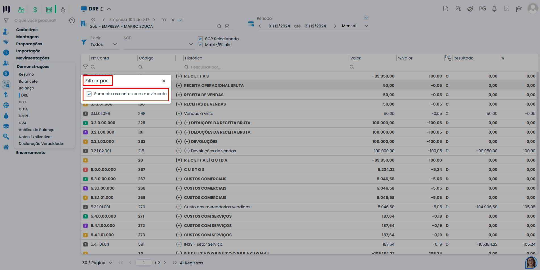Open the DVA report
This screenshot has width=540, height=270.
click(22, 123)
